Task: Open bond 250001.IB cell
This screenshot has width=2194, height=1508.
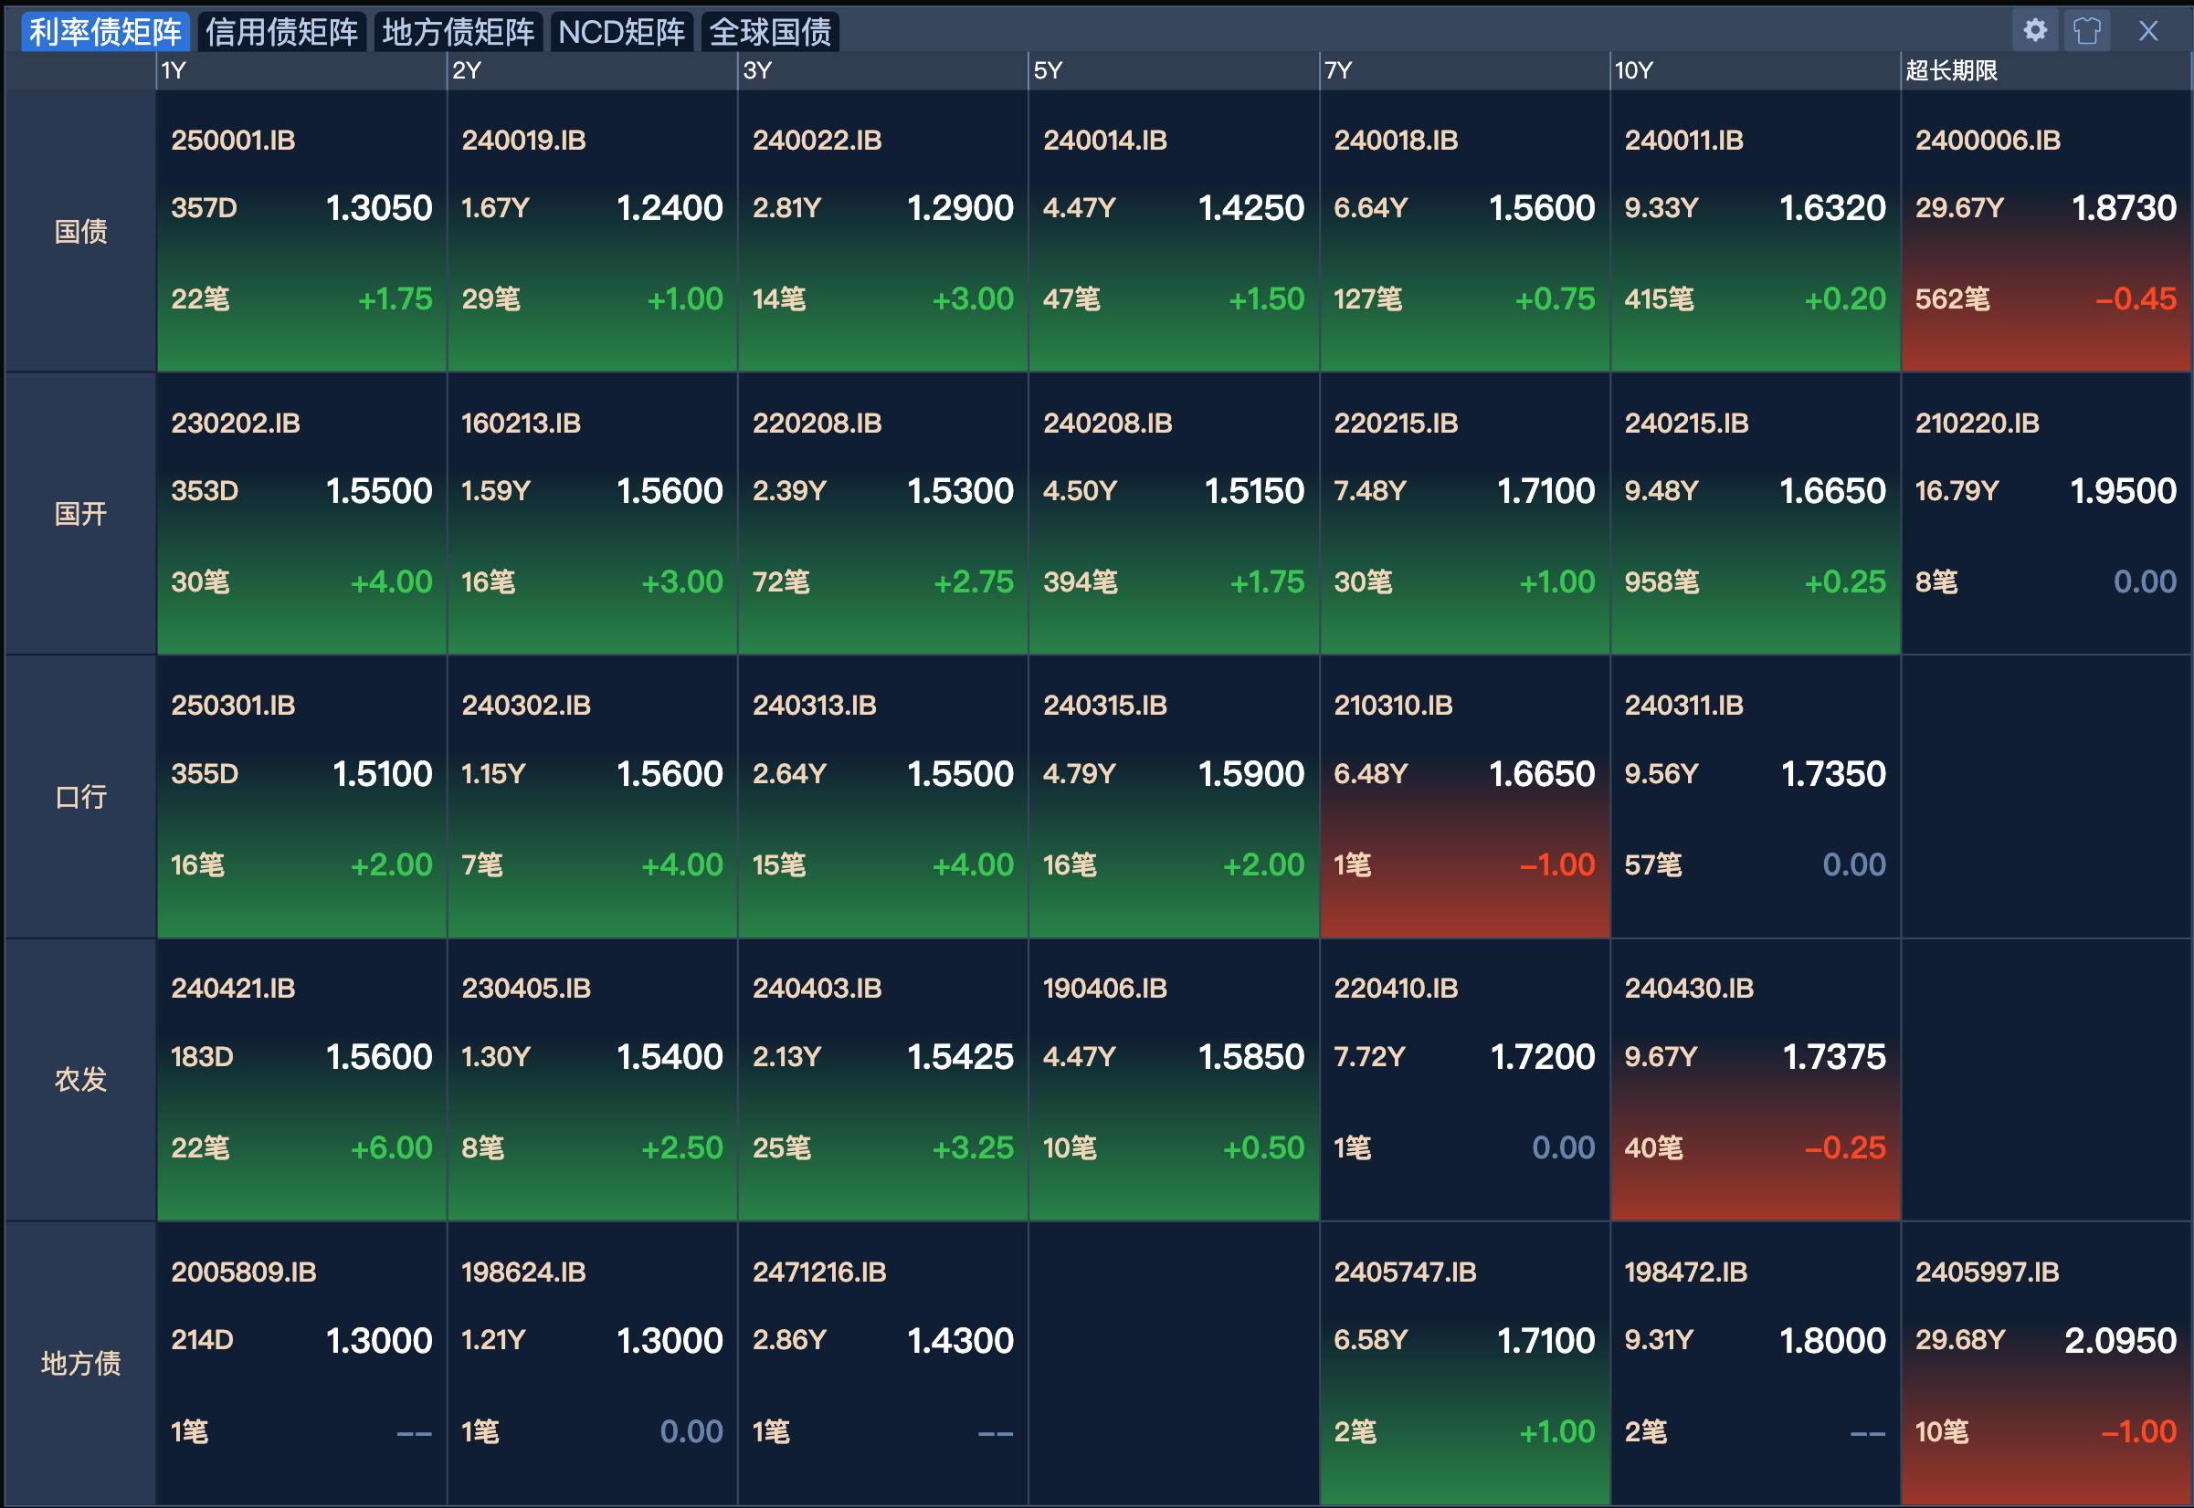Action: [301, 231]
